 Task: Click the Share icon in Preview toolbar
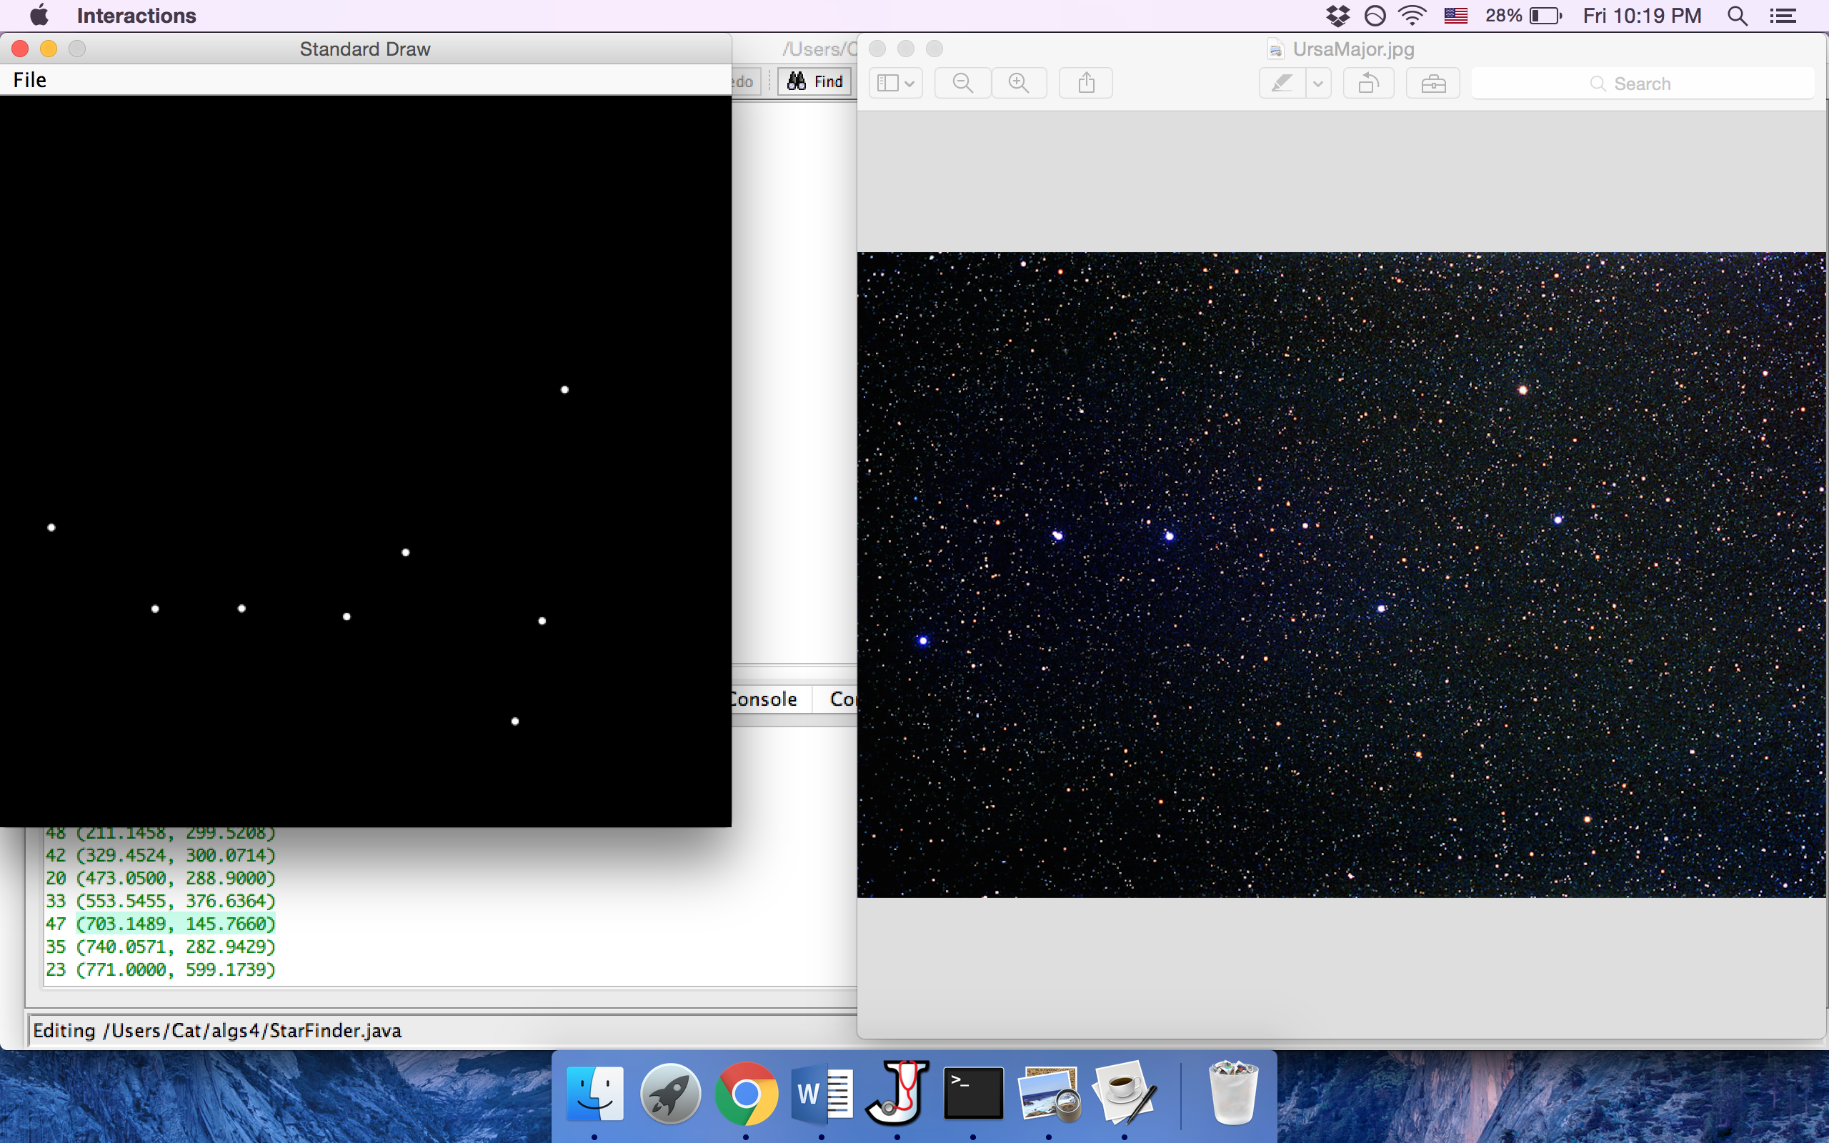point(1086,83)
